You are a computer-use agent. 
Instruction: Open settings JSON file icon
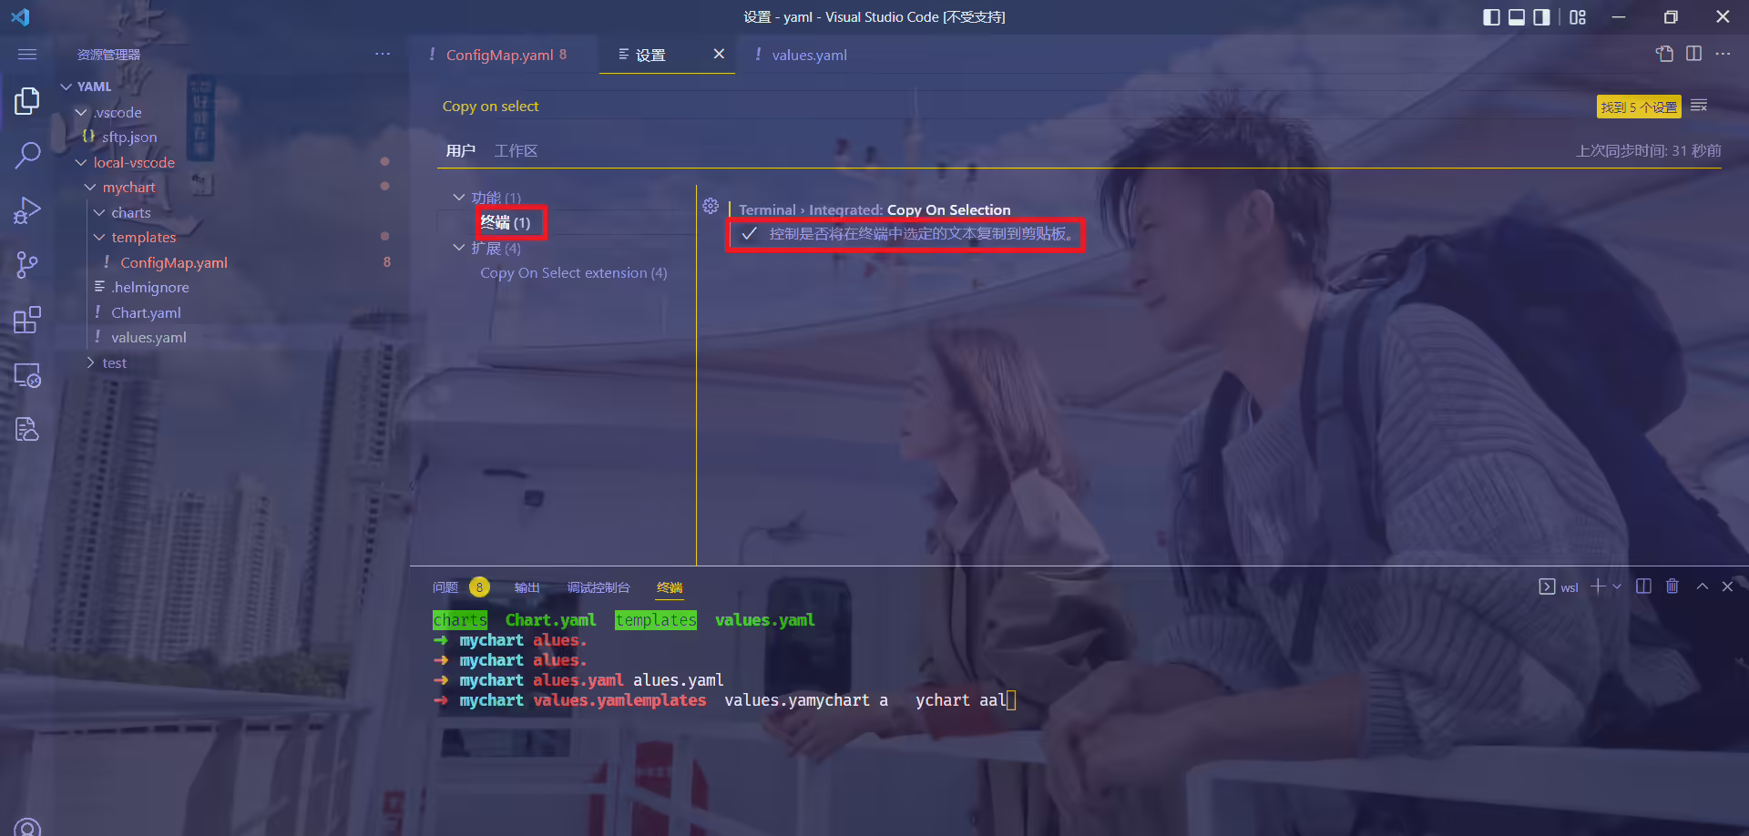1664,54
